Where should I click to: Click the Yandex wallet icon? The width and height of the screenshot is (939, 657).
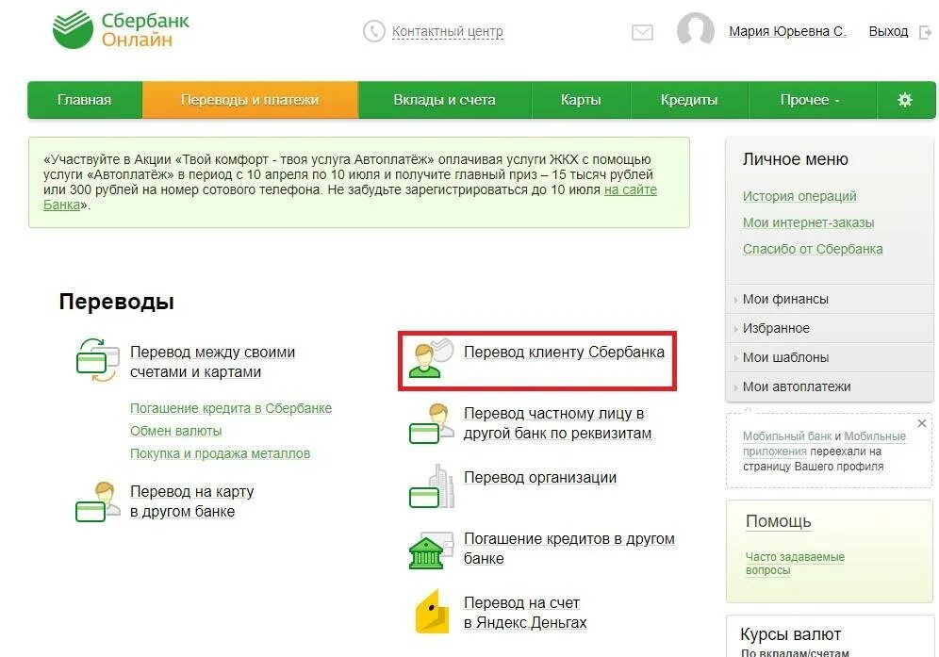[x=432, y=612]
